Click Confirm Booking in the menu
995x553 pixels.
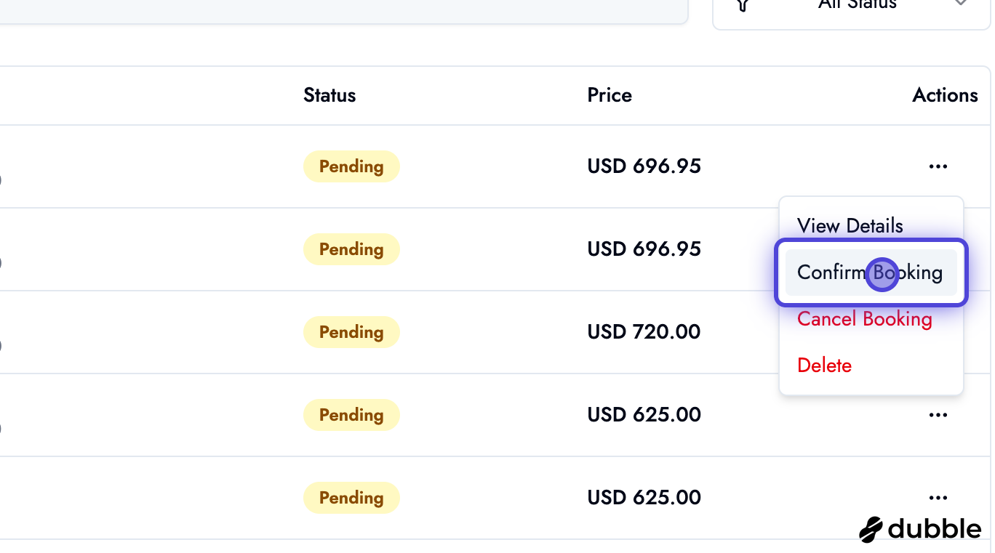coord(870,273)
